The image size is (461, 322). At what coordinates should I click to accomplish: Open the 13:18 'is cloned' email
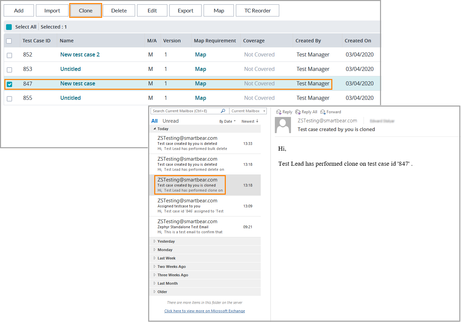click(x=205, y=185)
